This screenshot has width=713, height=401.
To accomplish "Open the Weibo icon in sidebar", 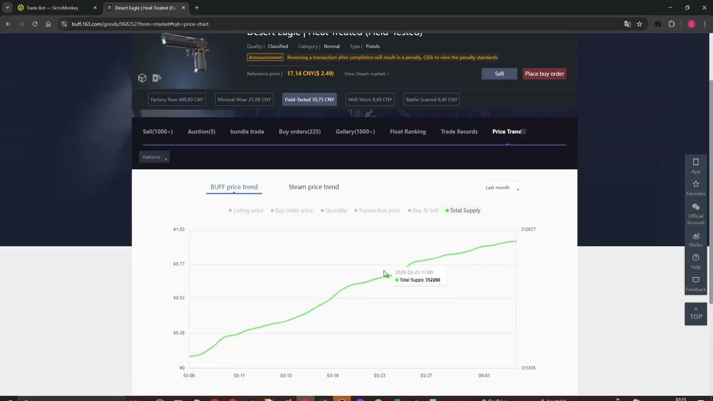I will [696, 239].
